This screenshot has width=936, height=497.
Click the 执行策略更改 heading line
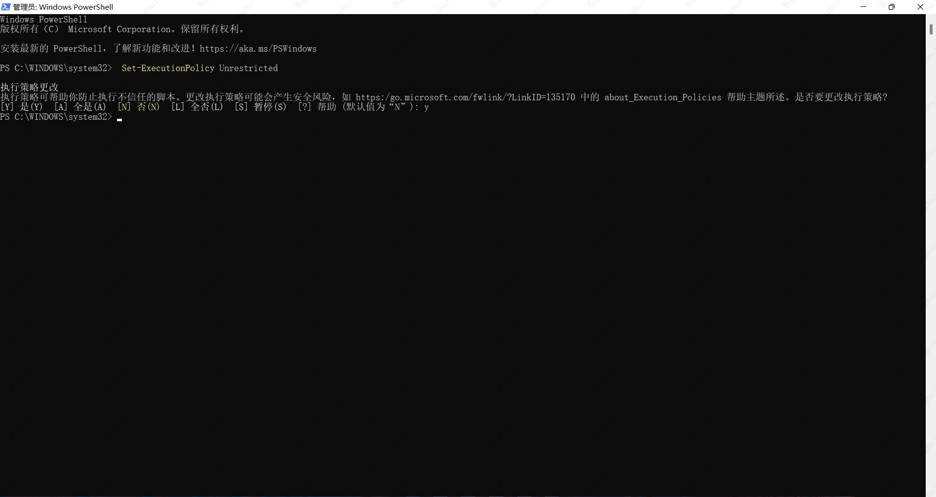29,87
